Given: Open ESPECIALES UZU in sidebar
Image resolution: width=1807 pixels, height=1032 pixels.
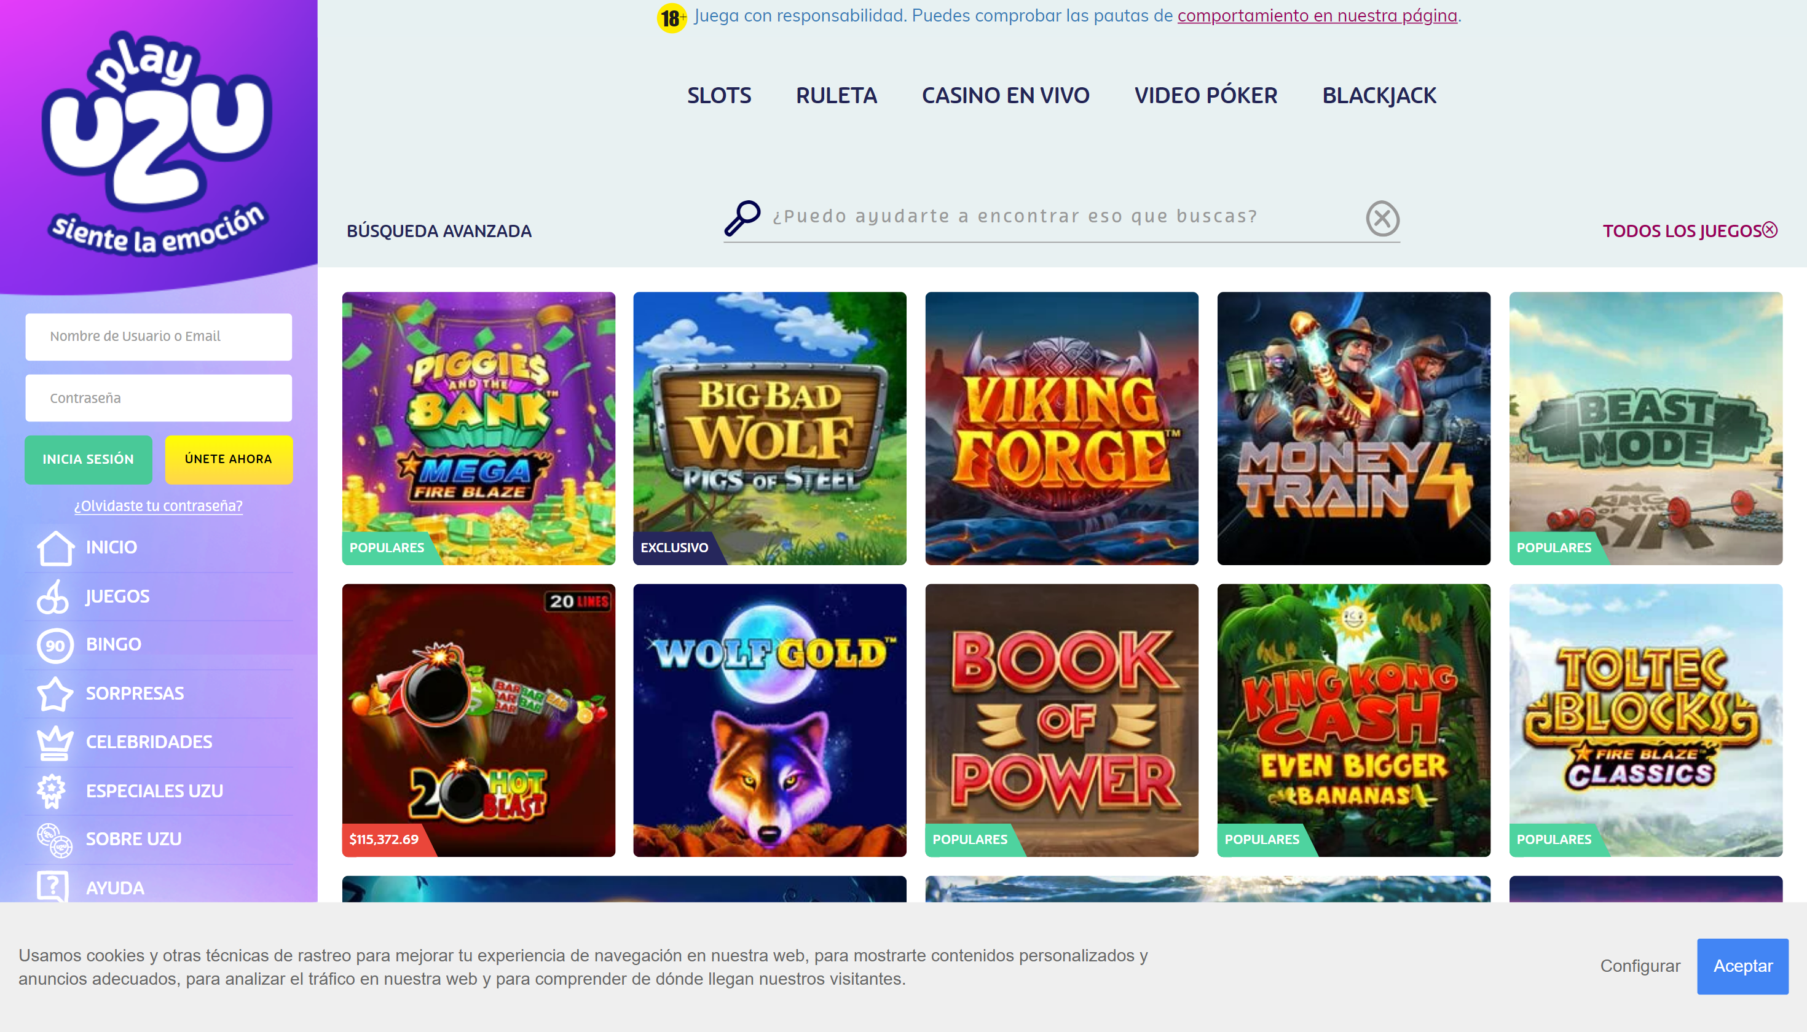Looking at the screenshot, I should point(155,791).
